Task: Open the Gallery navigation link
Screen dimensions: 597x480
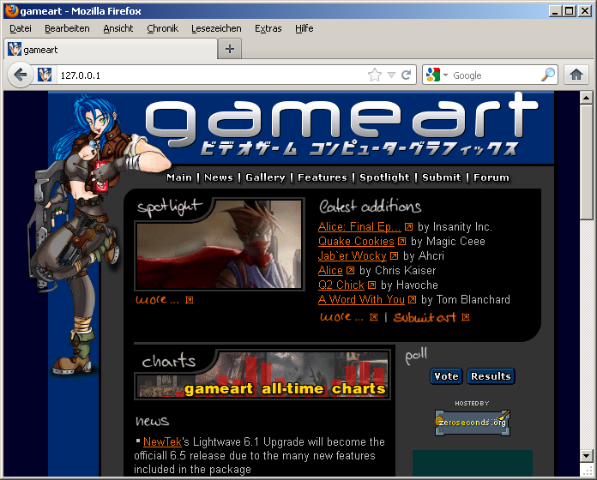Action: click(265, 177)
